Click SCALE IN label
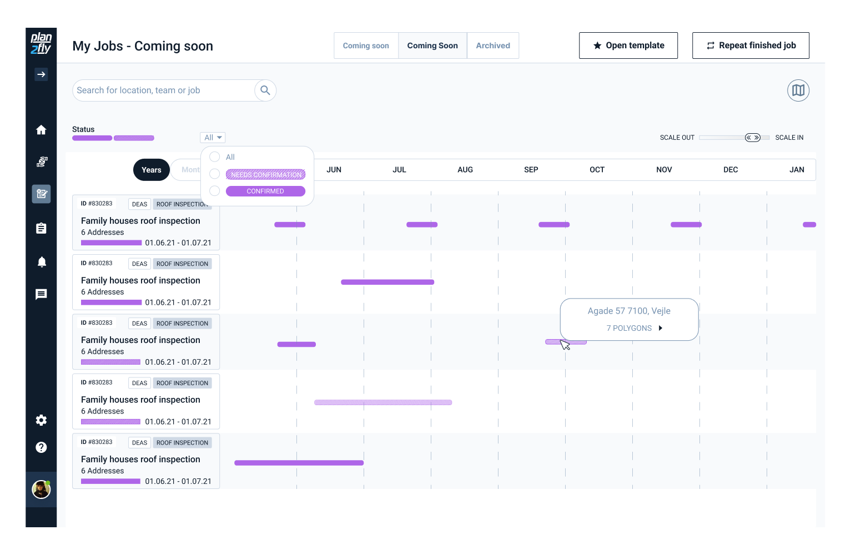Screen dimensions: 851x555 (x=789, y=138)
